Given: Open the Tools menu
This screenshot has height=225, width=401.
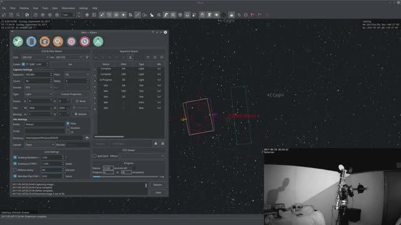Looking at the screenshot, I should click(45, 8).
